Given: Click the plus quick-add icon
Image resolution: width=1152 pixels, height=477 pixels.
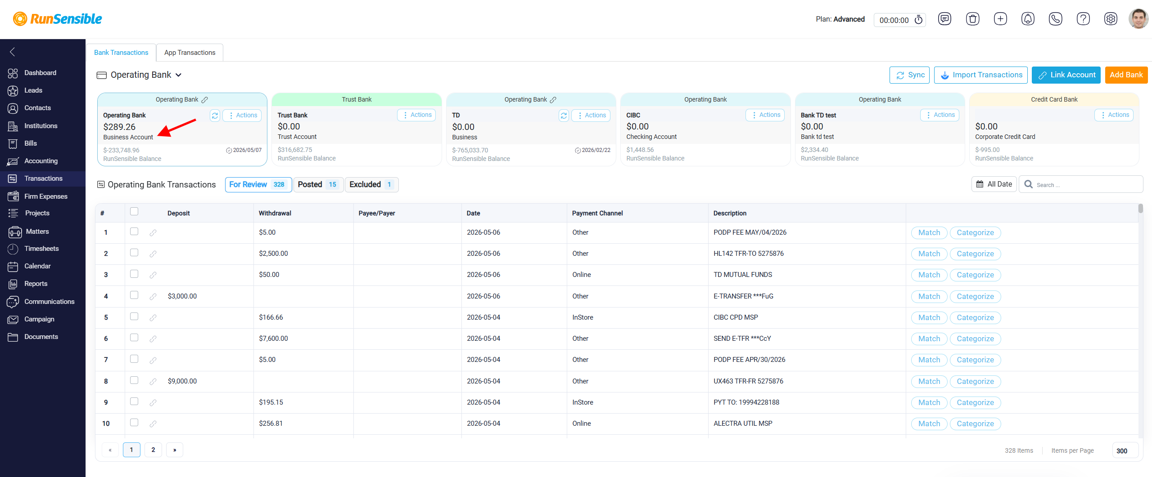Looking at the screenshot, I should tap(1000, 19).
